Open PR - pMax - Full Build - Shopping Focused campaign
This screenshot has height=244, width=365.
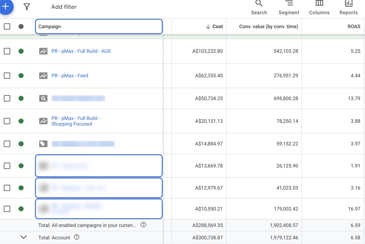(75, 121)
